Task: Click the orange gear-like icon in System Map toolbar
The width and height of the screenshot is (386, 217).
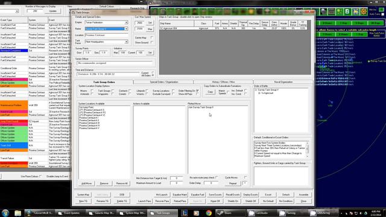Action: (x=364, y=11)
